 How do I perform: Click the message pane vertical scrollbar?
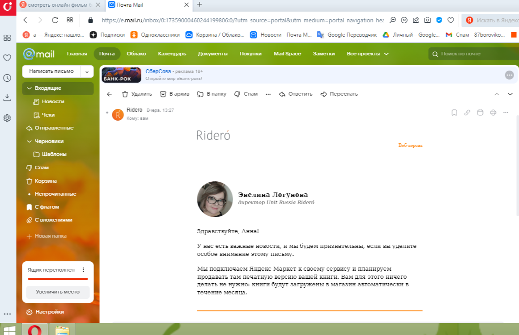pyautogui.click(x=517, y=165)
